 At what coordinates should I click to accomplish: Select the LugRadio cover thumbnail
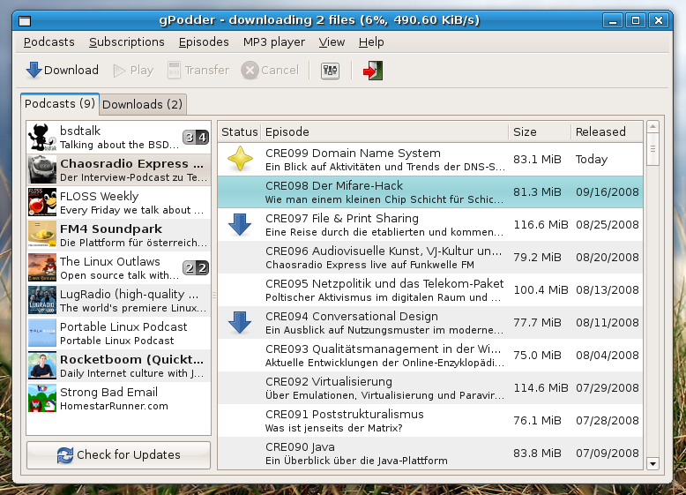(x=42, y=300)
